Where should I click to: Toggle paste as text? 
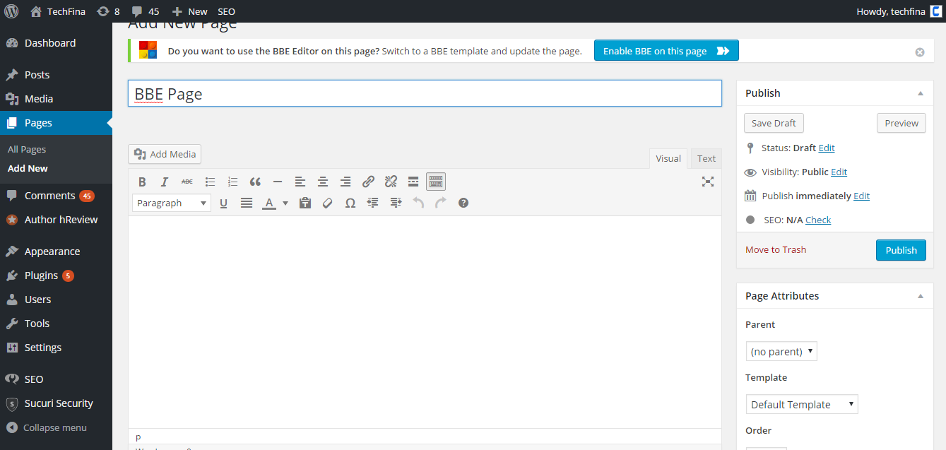305,203
